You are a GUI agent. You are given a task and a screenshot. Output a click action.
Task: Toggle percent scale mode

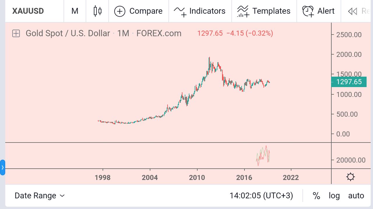coord(316,196)
